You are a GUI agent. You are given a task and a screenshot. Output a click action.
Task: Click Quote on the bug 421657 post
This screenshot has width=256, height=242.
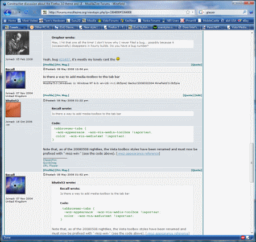pos(196,65)
